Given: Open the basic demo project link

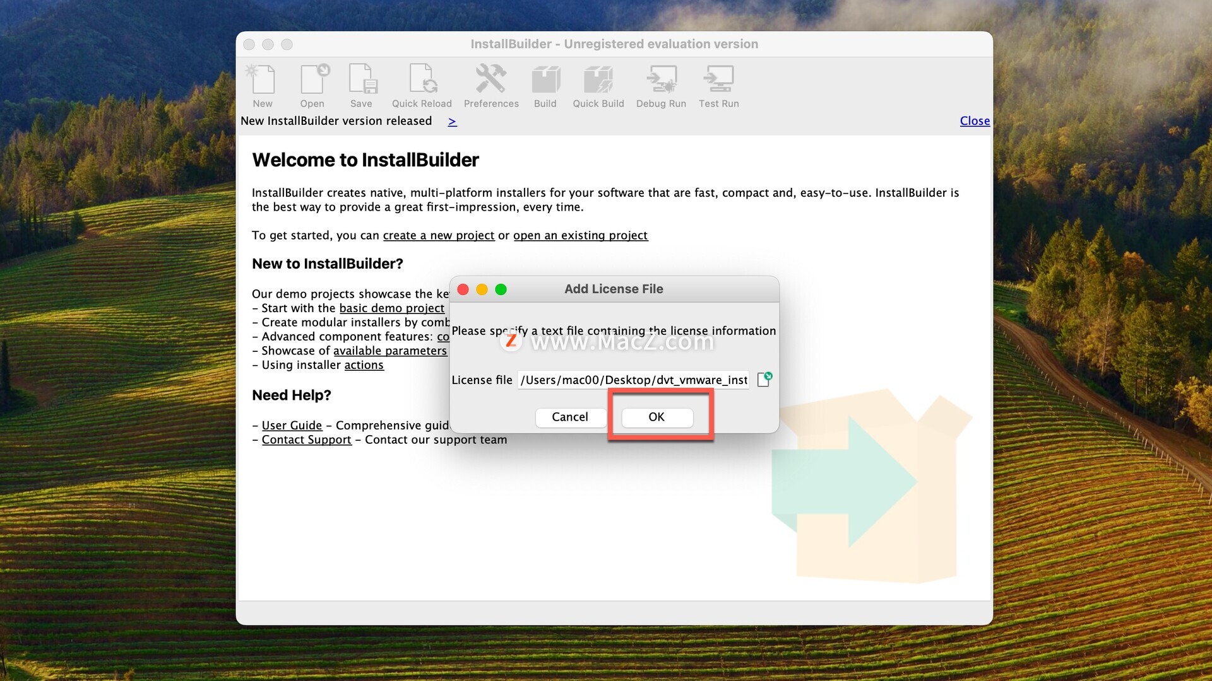Looking at the screenshot, I should 392,308.
